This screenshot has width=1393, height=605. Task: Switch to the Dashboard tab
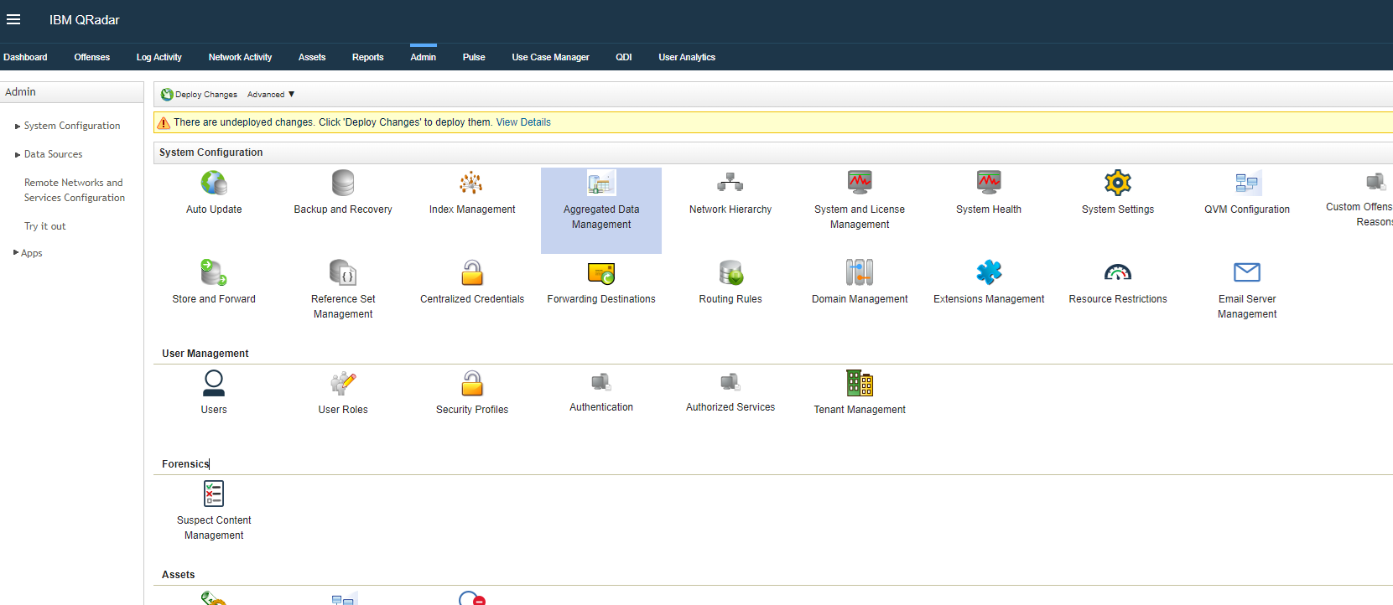pos(25,57)
